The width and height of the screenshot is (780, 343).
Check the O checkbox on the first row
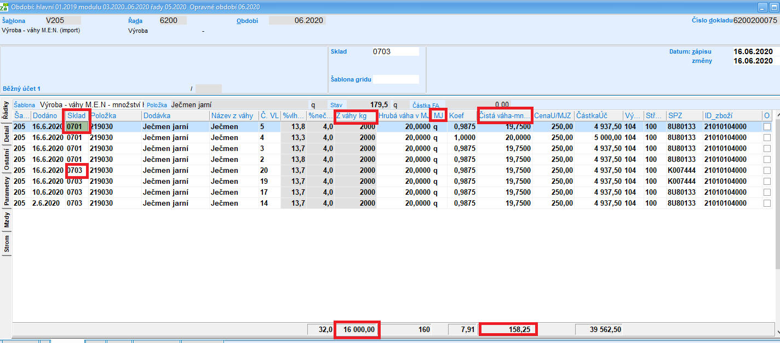(766, 126)
